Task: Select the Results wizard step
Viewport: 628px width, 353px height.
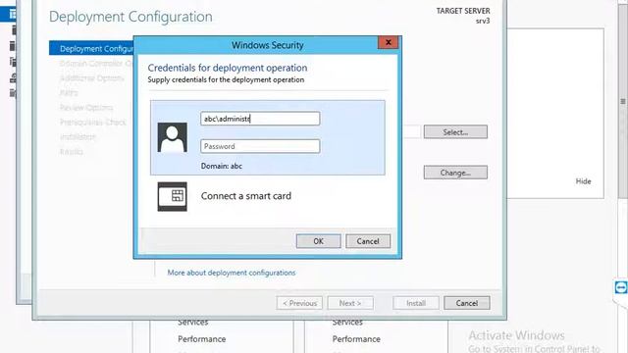Action: [x=72, y=152]
